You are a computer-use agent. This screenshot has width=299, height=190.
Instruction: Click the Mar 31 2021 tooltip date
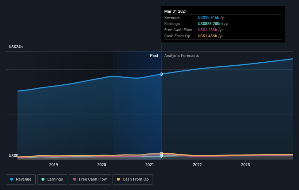click(x=176, y=11)
